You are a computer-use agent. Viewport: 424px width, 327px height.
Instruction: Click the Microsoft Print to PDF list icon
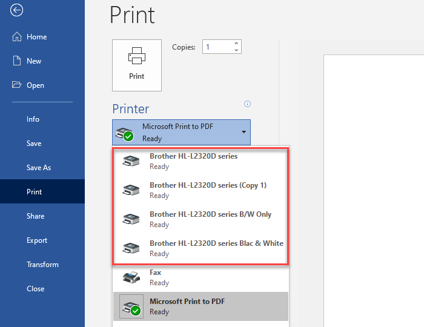[131, 306]
